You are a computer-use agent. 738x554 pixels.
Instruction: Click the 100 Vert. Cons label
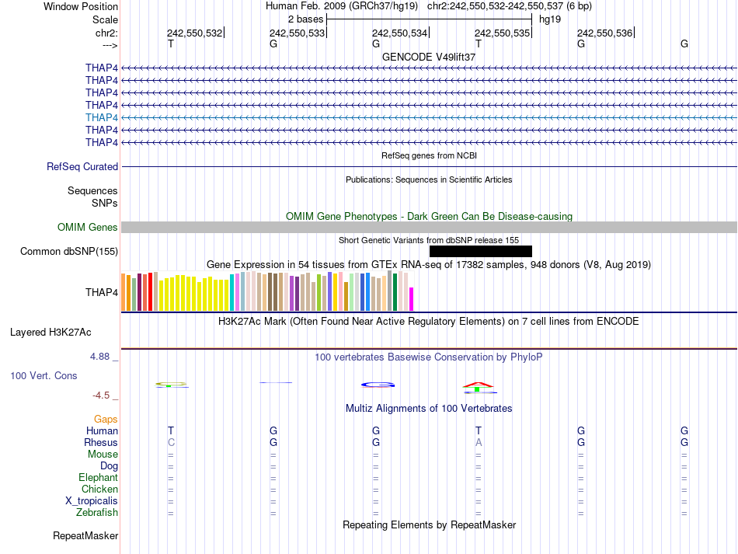coord(44,375)
